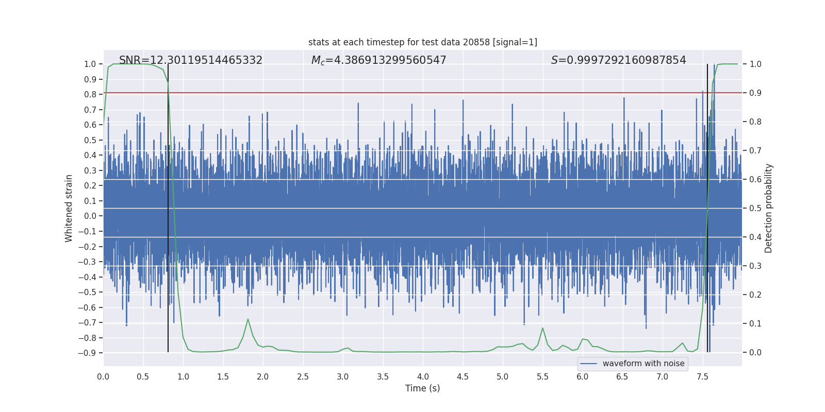Click the green curve's peak near 1.8 seconds
The image size is (825, 412).
(248, 319)
